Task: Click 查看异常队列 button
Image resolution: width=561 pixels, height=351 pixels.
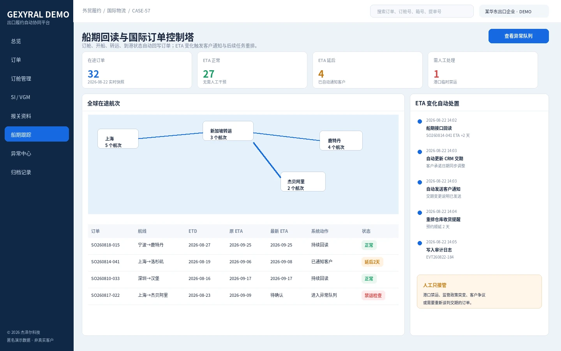Action: coord(519,36)
